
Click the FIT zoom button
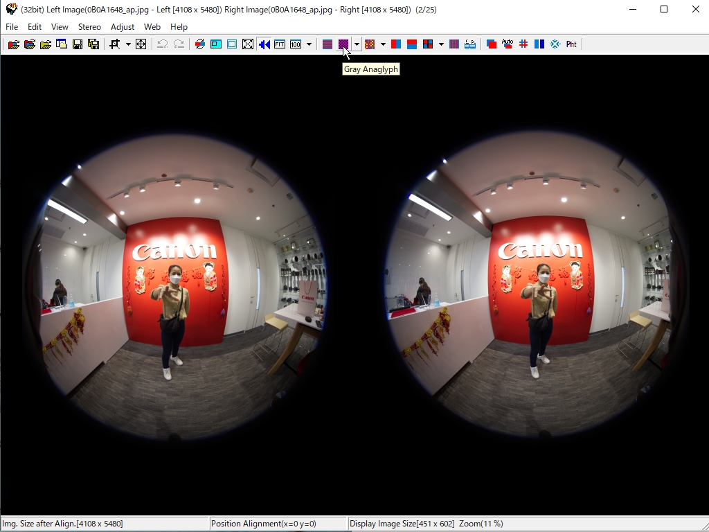pos(280,44)
